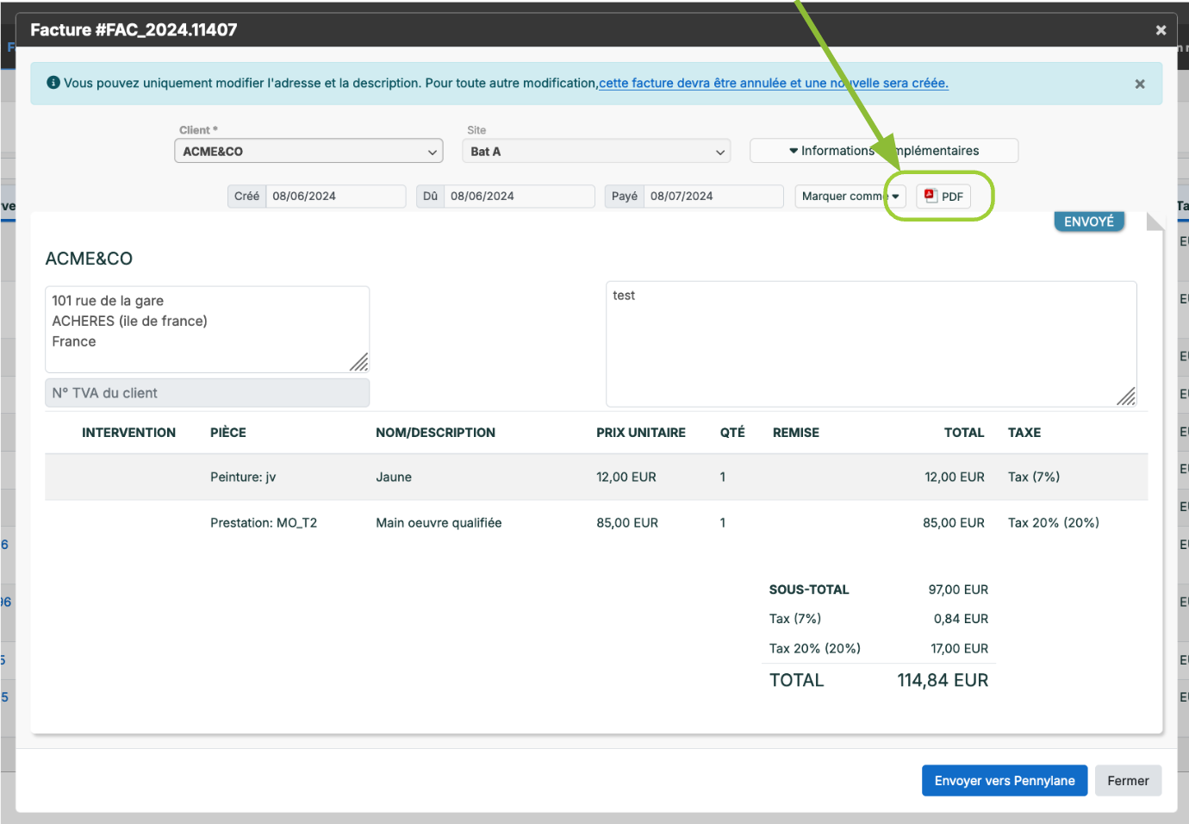
Task: Click the PIÈCE column header
Action: point(228,433)
